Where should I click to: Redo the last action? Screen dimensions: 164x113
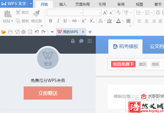[x=43, y=32]
